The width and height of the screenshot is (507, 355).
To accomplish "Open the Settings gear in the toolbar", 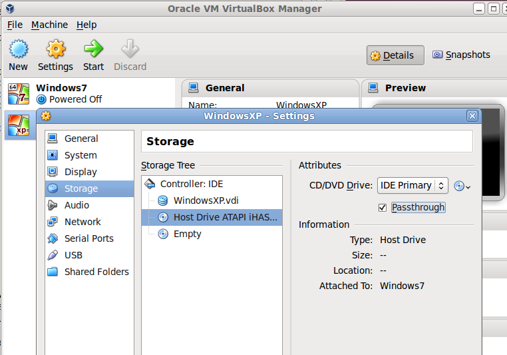I will [56, 49].
